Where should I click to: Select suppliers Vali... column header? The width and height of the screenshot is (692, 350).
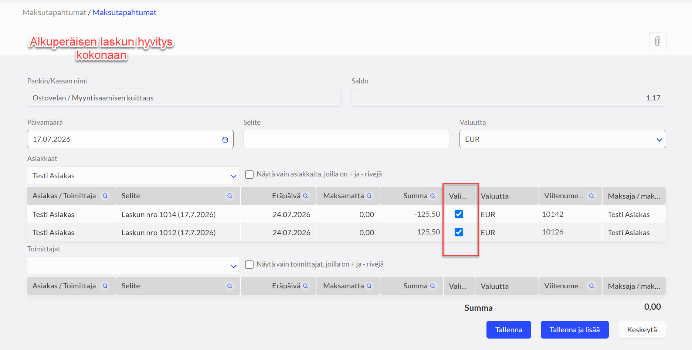click(459, 286)
